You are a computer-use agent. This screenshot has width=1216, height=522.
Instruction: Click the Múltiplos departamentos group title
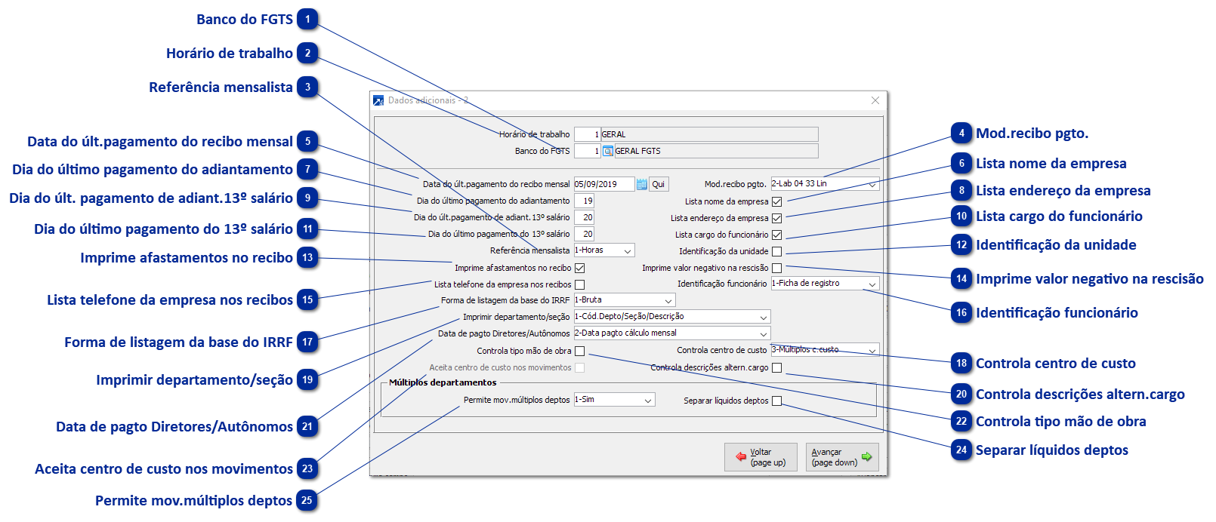(x=443, y=382)
